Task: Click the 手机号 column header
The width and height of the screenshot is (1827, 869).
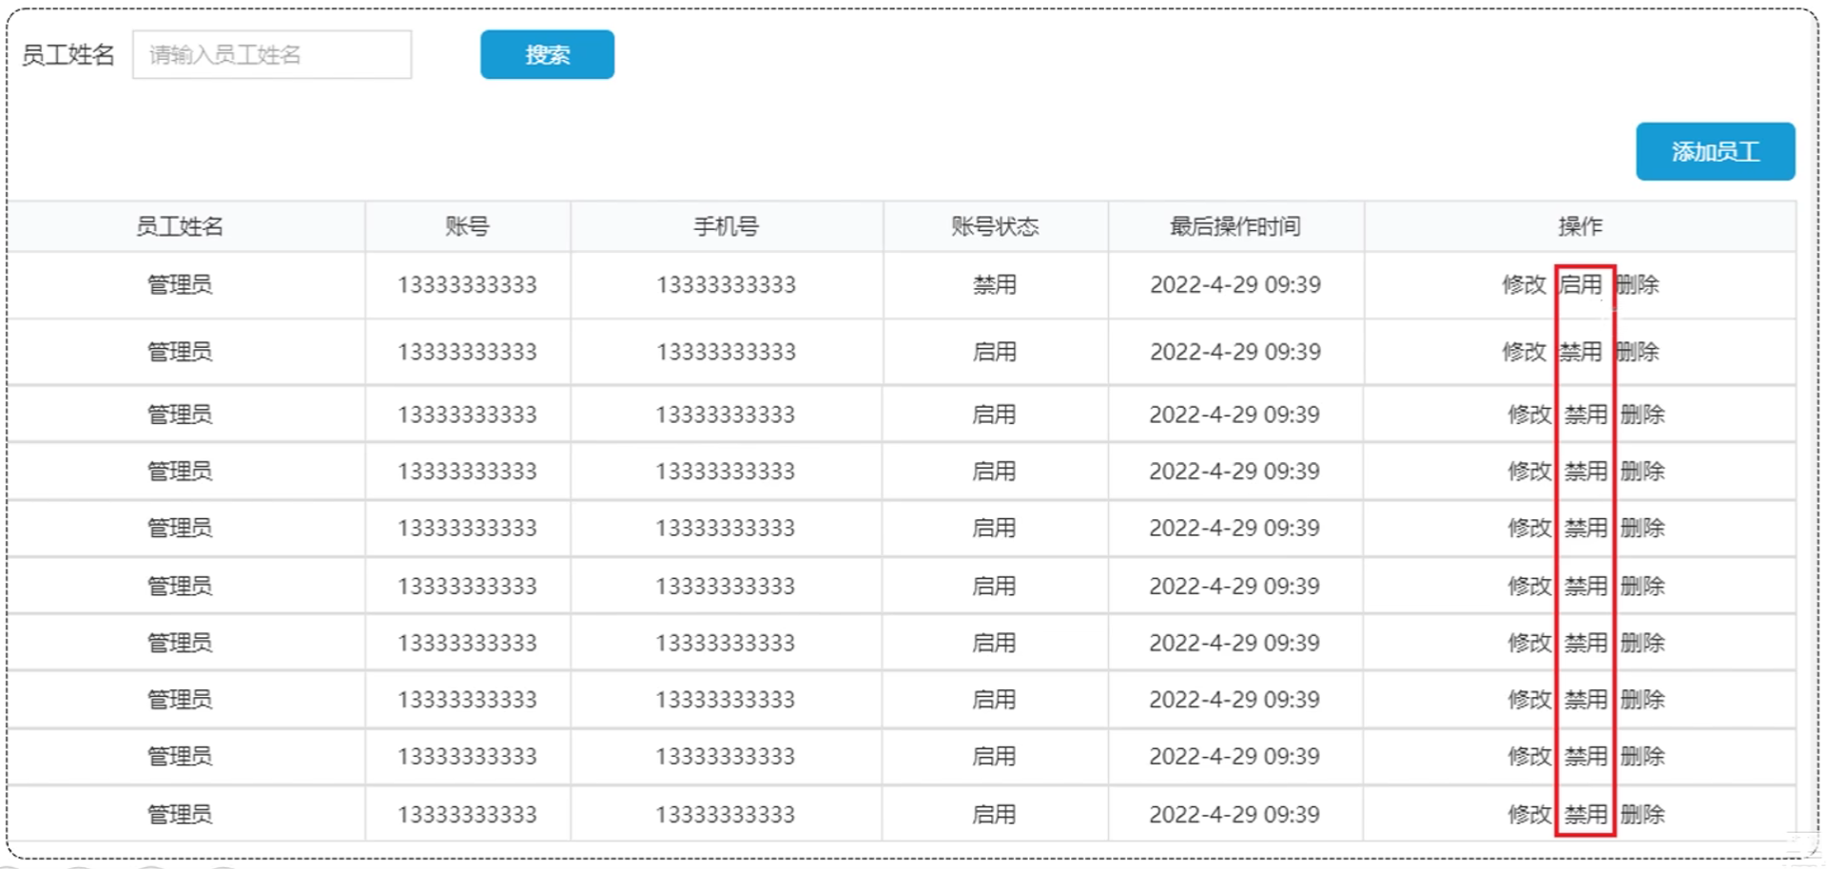Action: pyautogui.click(x=726, y=227)
